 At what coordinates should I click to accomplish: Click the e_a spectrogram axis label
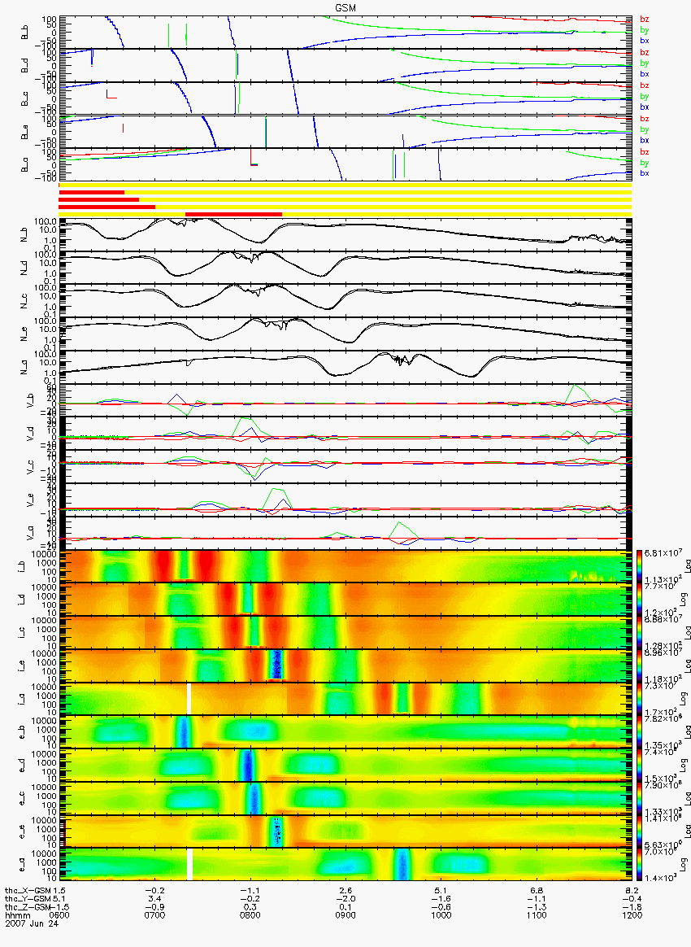[20, 864]
